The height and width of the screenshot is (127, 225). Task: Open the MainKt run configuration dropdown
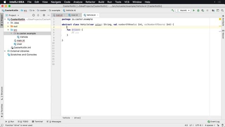[x=184, y=10]
